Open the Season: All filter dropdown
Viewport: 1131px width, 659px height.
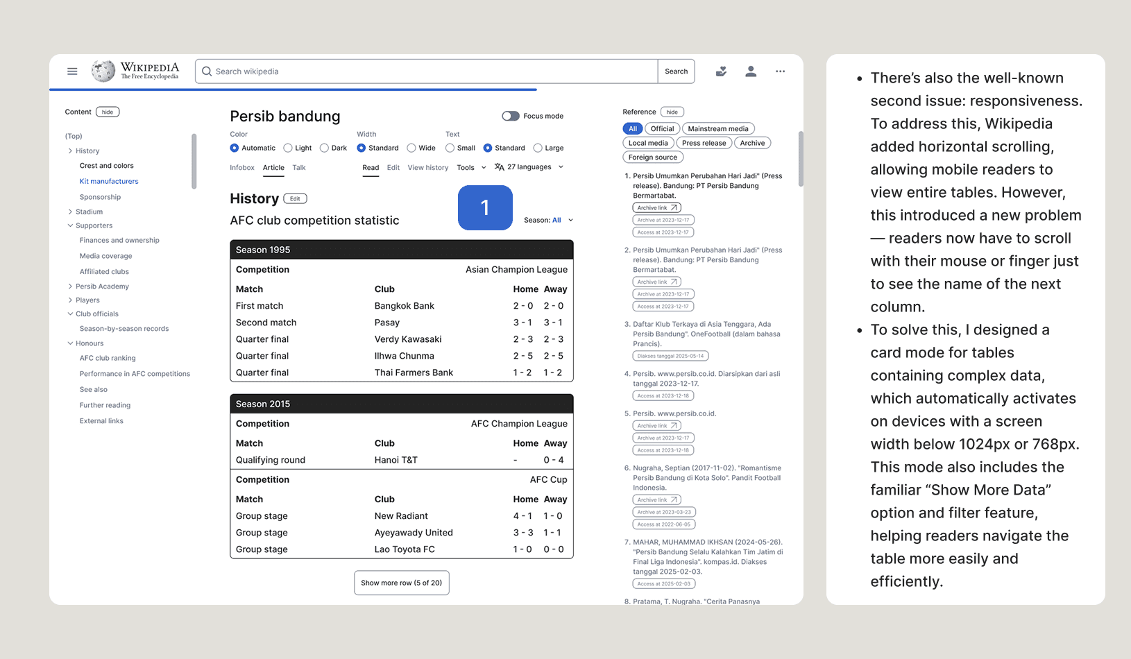click(x=549, y=220)
